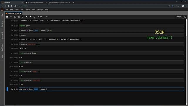Select the Untitled6.ipynb notebook tab
The image size is (188, 106).
tap(14, 14)
